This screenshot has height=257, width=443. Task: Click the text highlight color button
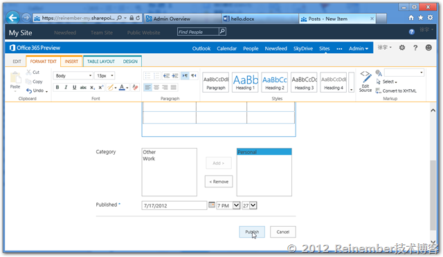click(x=111, y=88)
